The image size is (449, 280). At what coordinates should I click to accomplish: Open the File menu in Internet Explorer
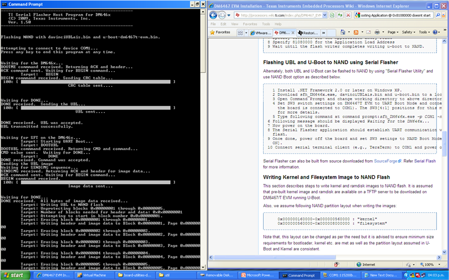[x=213, y=24]
